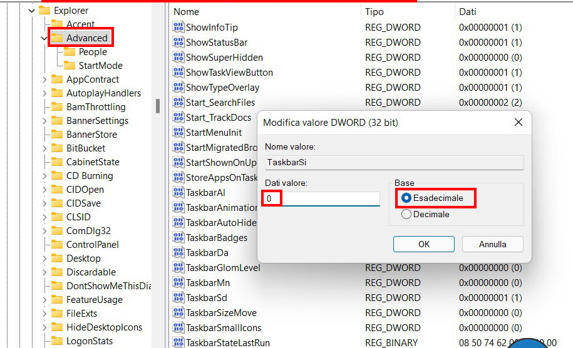Viewport: 573px width, 348px height.
Task: Expand the FeatureUsage key
Action: 44,300
